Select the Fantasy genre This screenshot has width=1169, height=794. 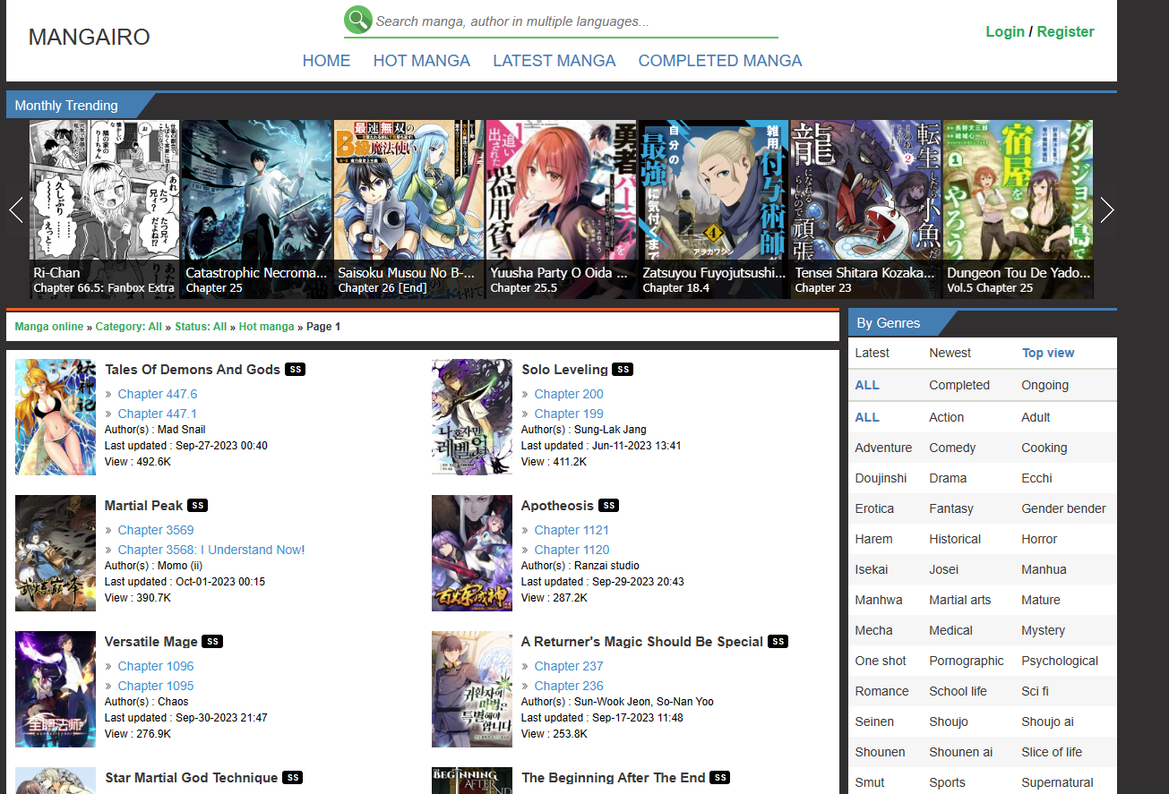point(951,508)
